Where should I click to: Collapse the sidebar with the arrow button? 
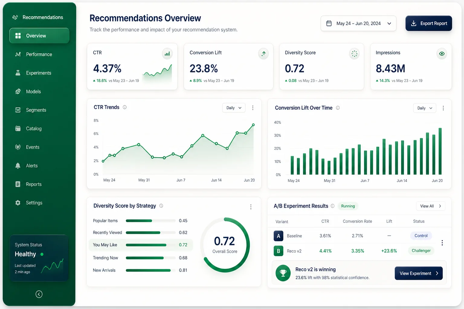tap(39, 294)
